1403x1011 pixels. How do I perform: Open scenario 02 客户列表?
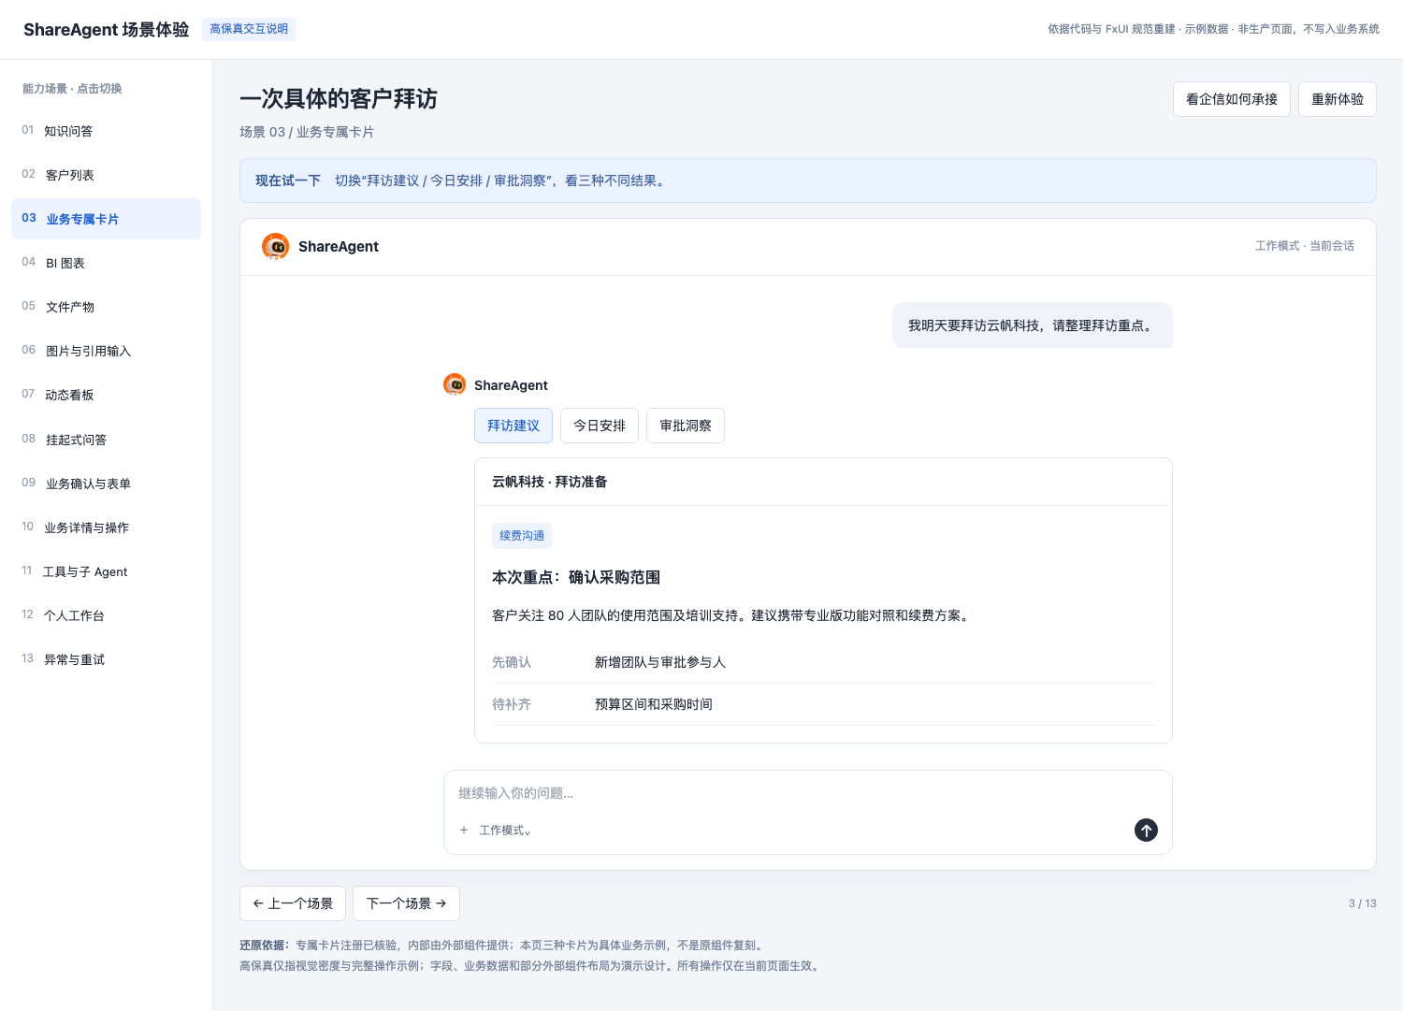[106, 175]
